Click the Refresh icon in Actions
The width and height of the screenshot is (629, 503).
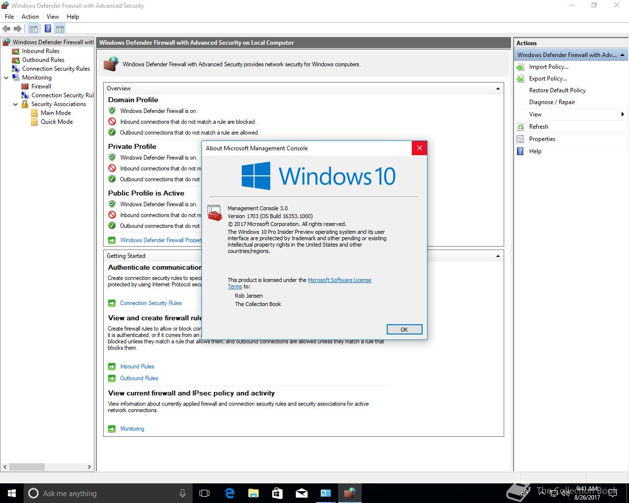pos(520,127)
